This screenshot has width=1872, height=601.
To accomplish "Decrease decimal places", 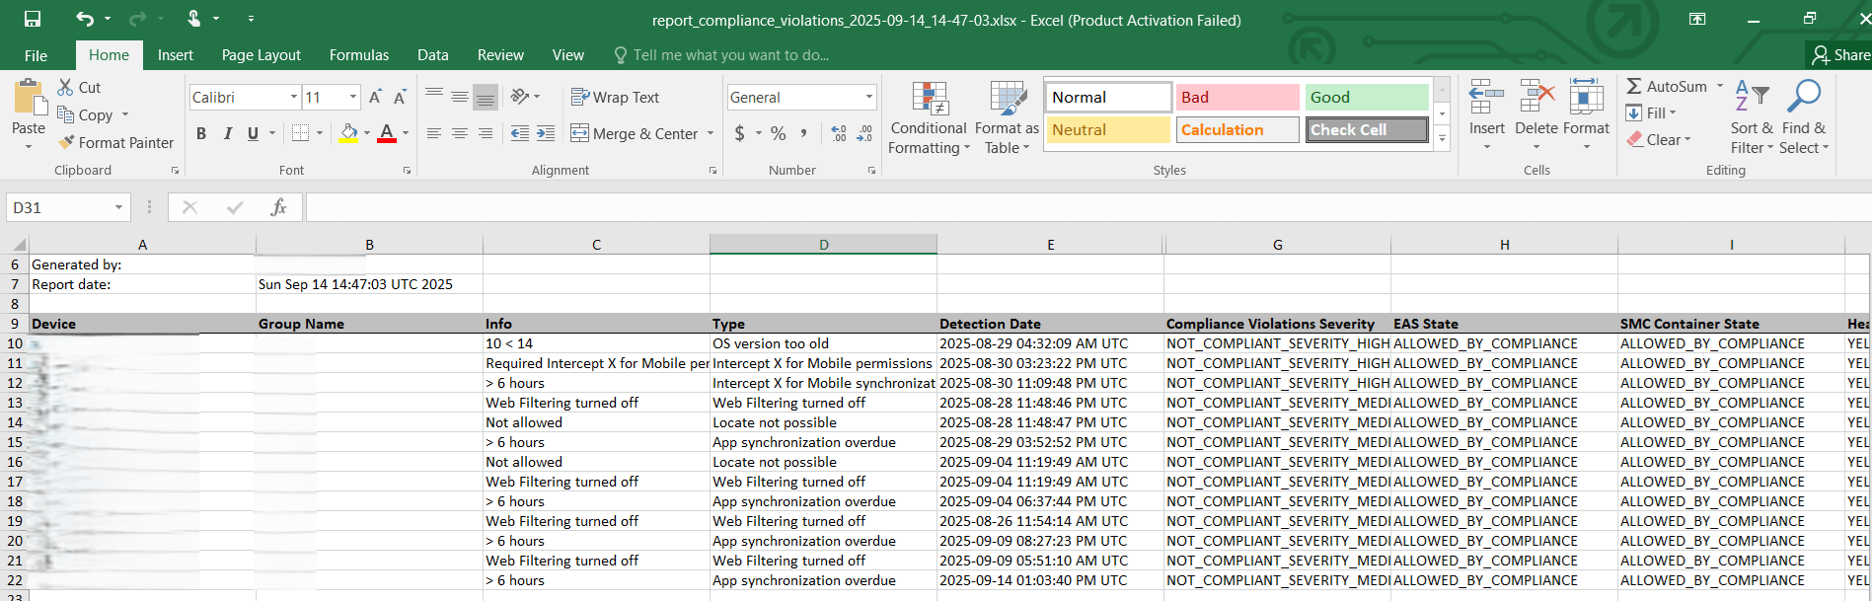I will pyautogui.click(x=864, y=133).
